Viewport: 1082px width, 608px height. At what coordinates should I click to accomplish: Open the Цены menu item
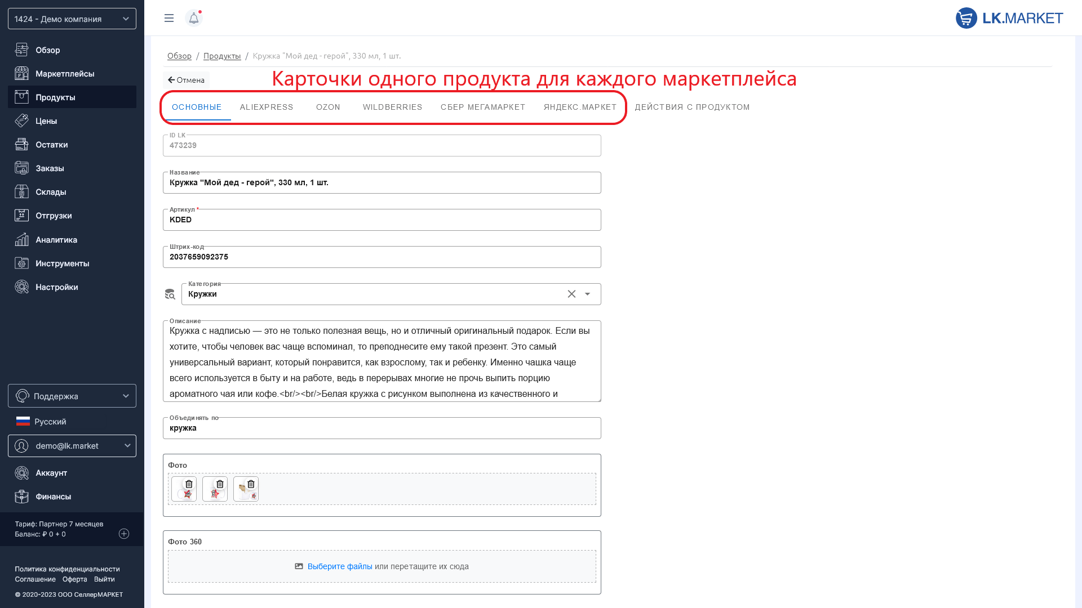[x=72, y=120]
